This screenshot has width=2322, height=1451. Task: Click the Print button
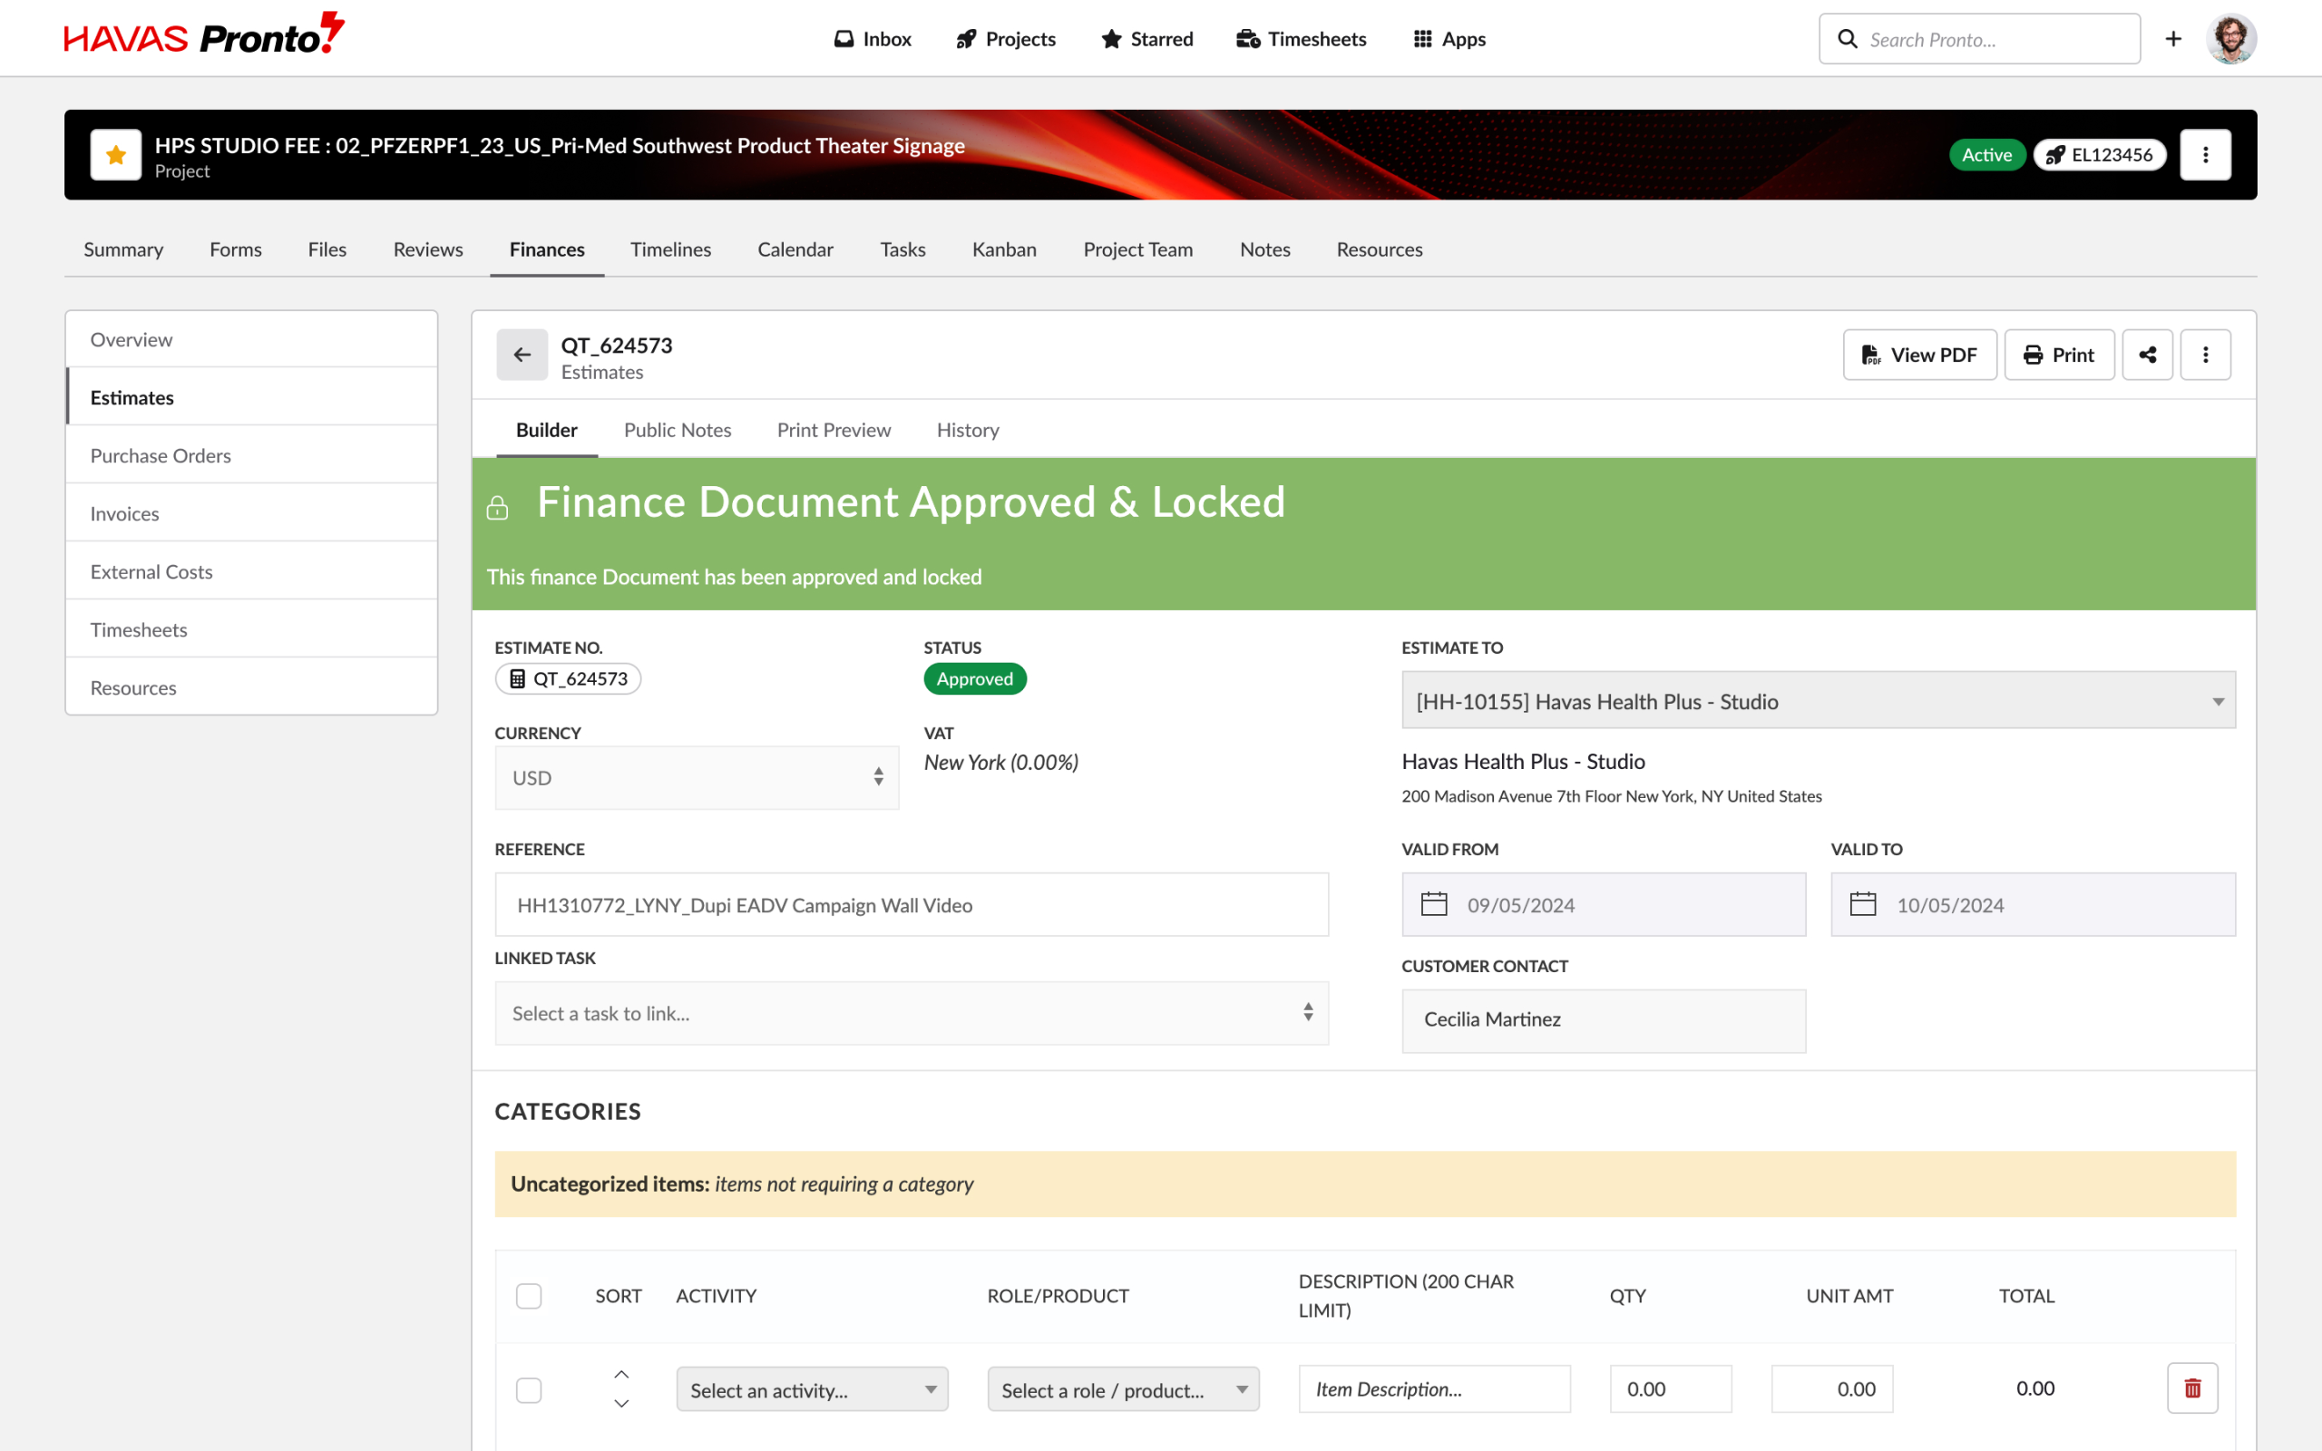click(x=2058, y=355)
